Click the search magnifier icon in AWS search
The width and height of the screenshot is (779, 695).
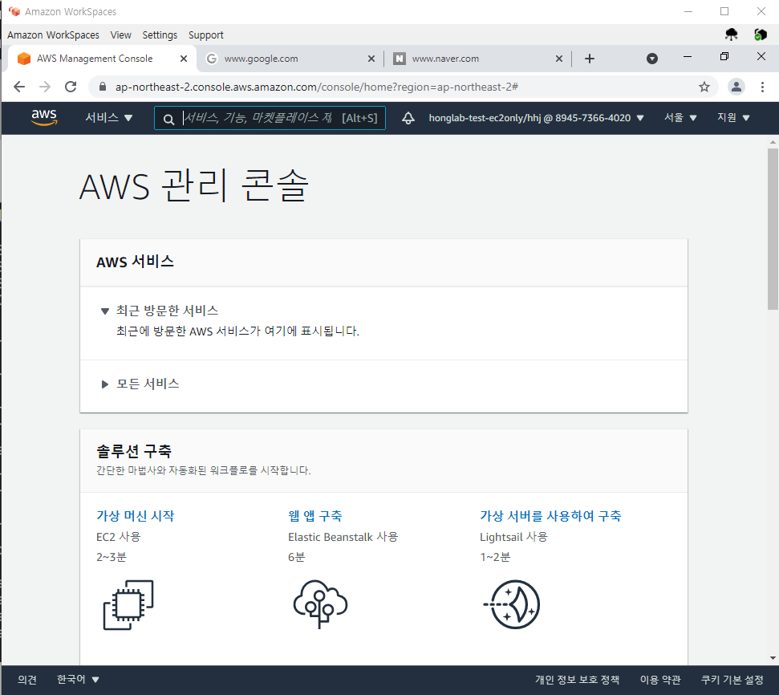coord(169,120)
